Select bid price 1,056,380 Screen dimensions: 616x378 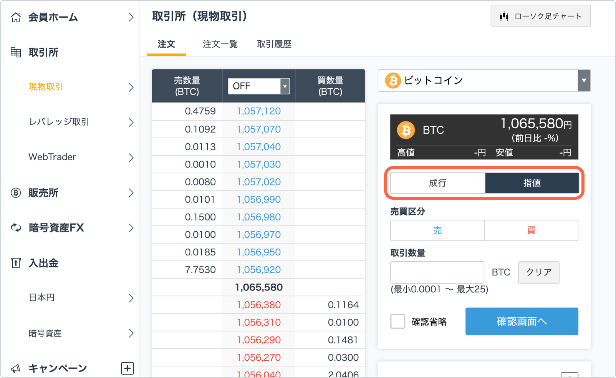[x=259, y=305]
